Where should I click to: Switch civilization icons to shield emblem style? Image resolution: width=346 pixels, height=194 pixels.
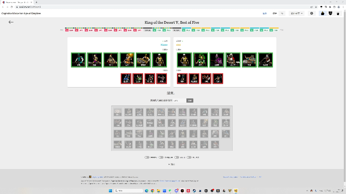click(330, 13)
